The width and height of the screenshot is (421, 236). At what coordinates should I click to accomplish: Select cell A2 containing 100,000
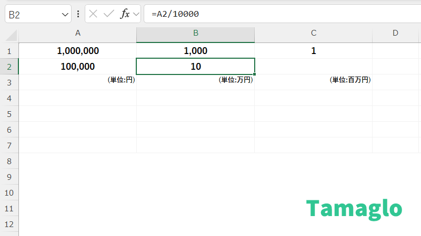(x=78, y=67)
